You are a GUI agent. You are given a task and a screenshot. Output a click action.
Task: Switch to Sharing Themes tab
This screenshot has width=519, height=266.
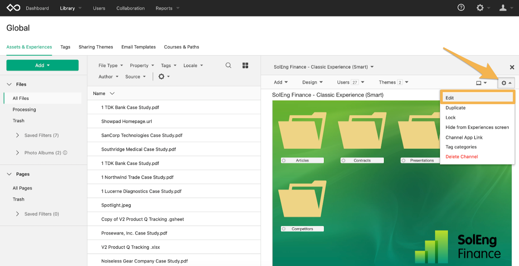96,47
